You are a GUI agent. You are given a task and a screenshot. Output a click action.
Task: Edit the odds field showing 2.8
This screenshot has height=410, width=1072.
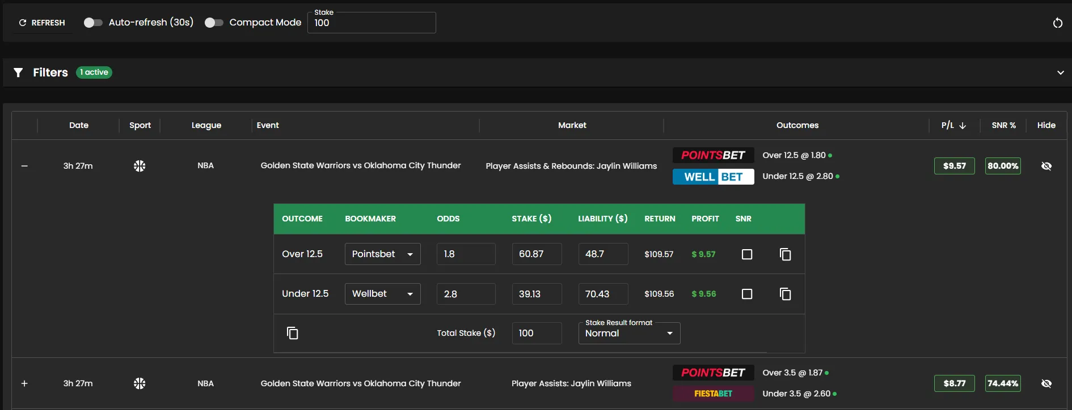[x=466, y=294]
